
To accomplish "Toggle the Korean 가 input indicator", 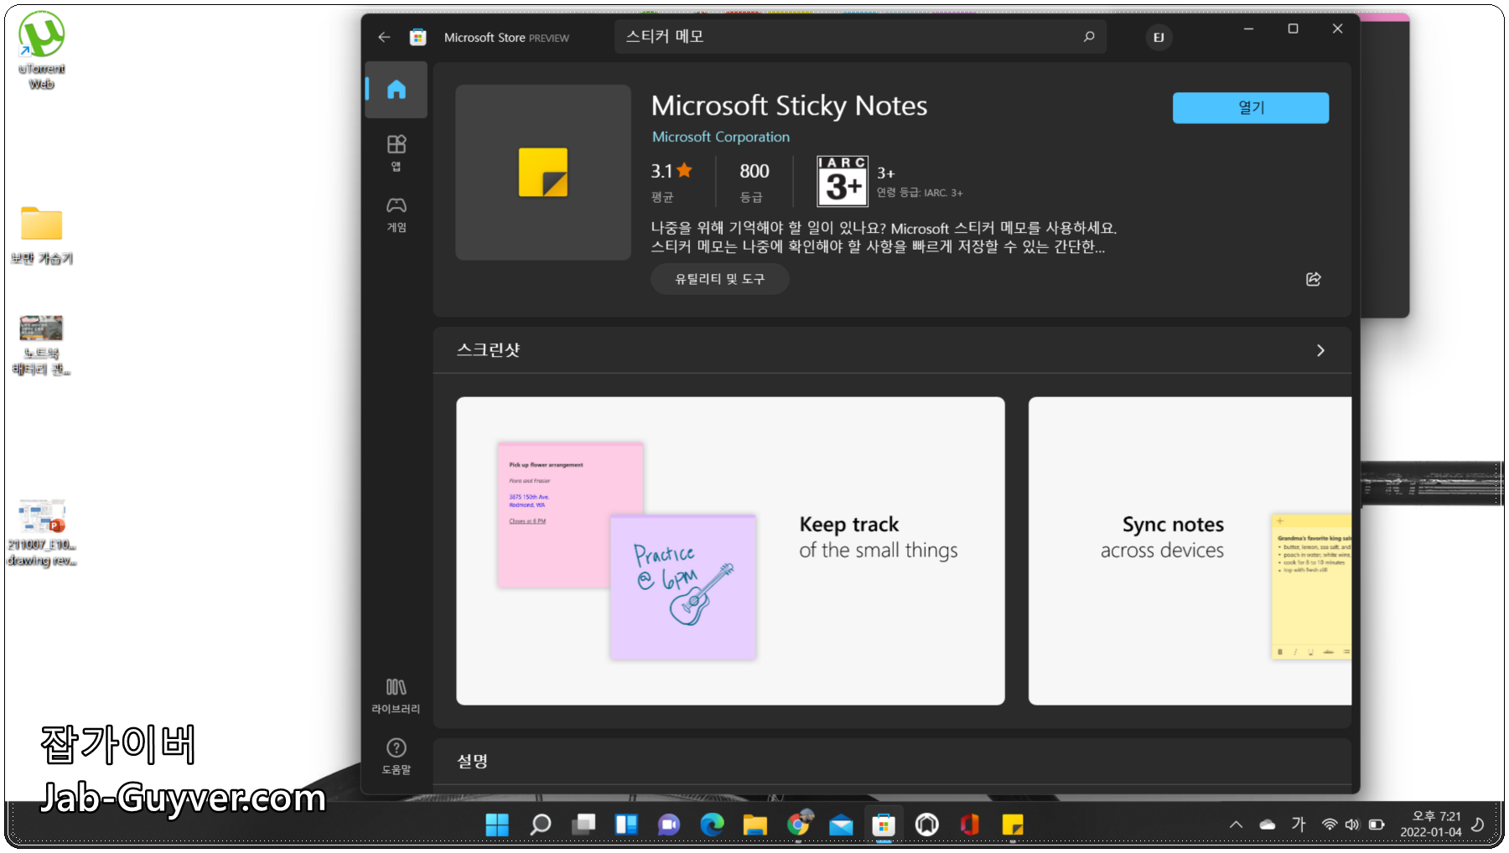I will pos(1299,825).
